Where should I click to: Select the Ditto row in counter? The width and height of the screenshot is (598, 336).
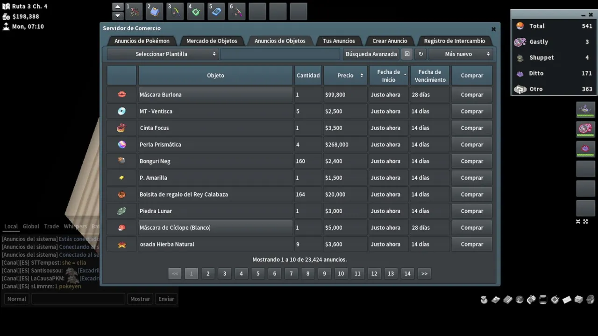tap(554, 73)
